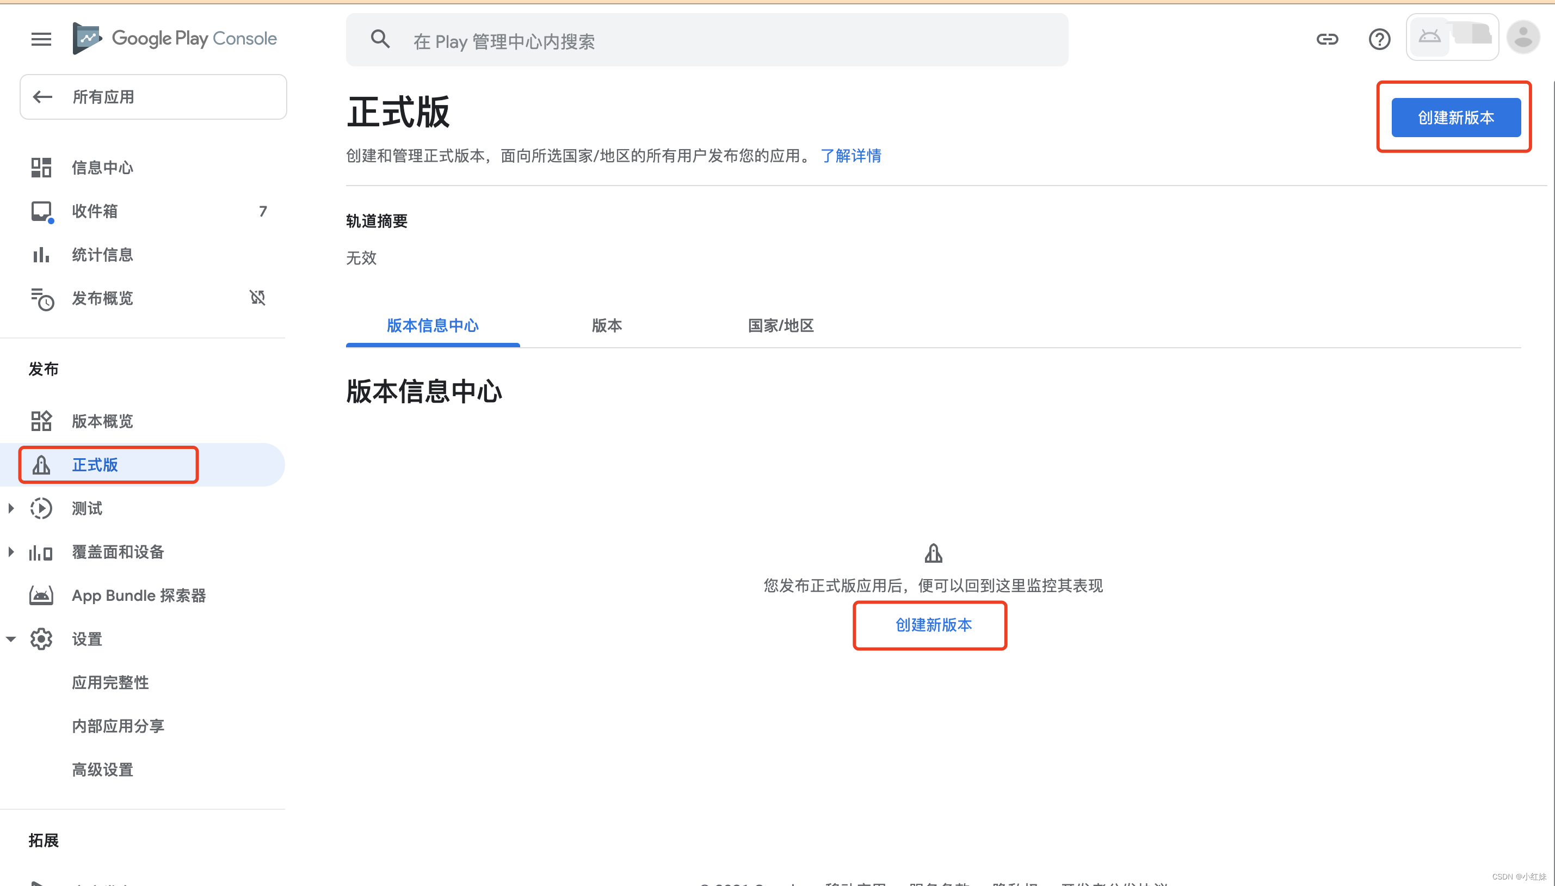Click the 收件箱 sidebar icon
Image resolution: width=1555 pixels, height=886 pixels.
(x=43, y=212)
